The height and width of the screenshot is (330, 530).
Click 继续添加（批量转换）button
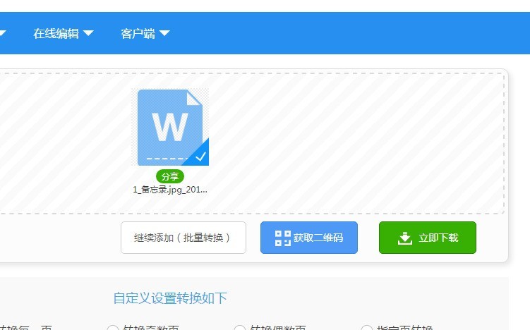[x=183, y=238]
